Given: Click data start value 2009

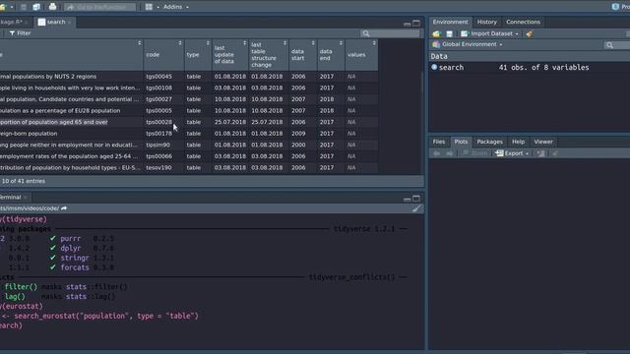Looking at the screenshot, I should (x=298, y=134).
